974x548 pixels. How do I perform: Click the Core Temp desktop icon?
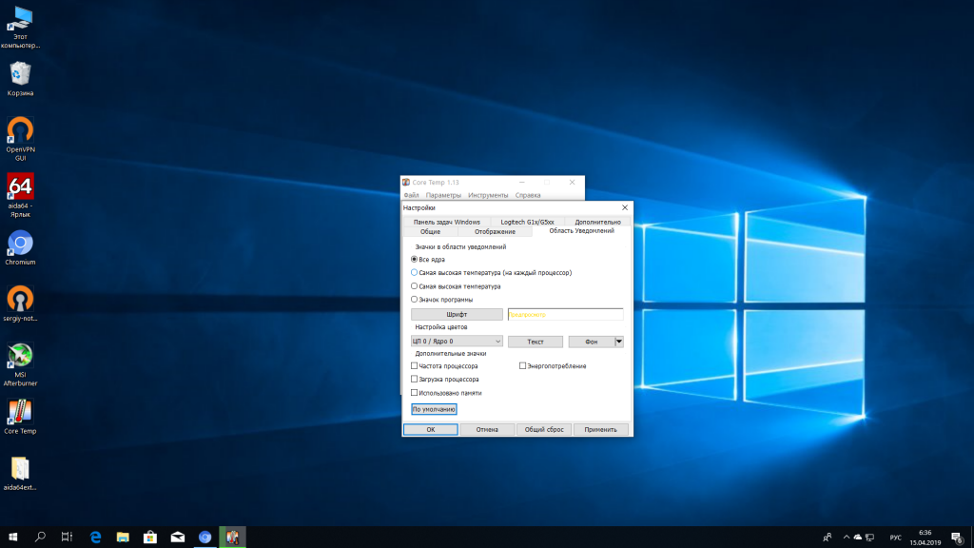[20, 412]
